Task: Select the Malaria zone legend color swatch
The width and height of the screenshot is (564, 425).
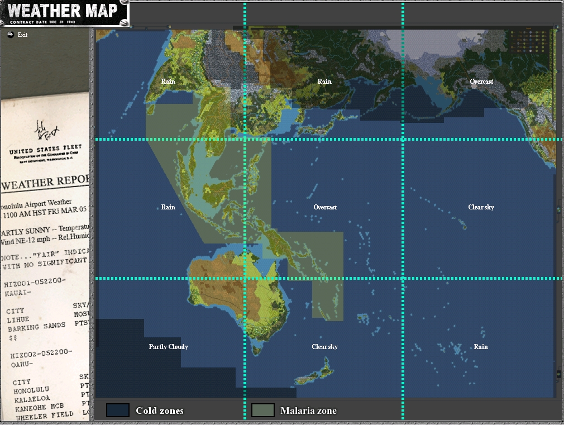Action: click(x=262, y=410)
